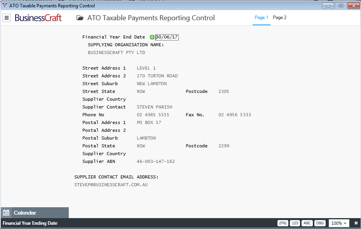Screen dimensions: 361x229
Task: Click the phone number 02 4965 5555
Action: pyautogui.click(x=153, y=115)
